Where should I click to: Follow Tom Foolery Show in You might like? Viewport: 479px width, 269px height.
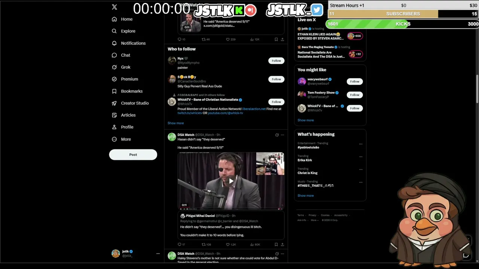pos(355,95)
